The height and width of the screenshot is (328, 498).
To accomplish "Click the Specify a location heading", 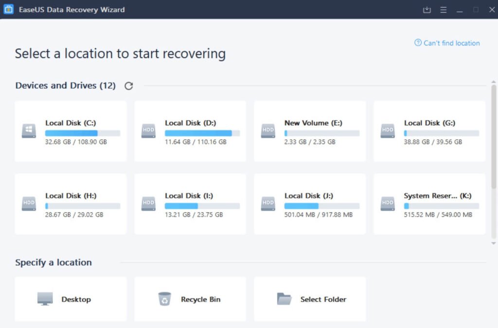I will 53,262.
